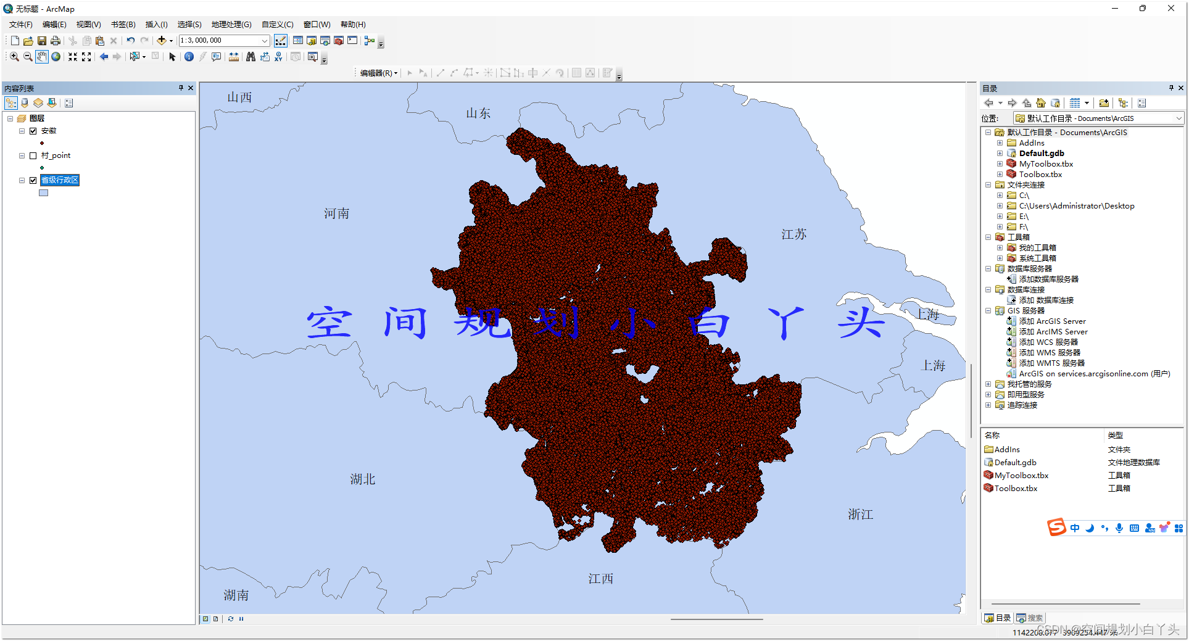Viewport: 1189px width, 641px height.
Task: Switch to List By Drawing Order view
Action: pos(11,103)
